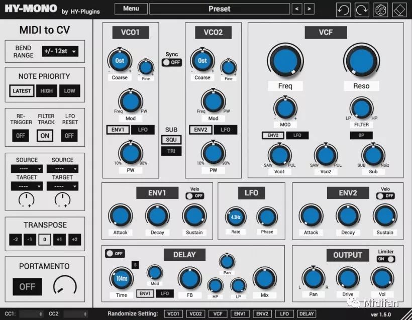Open the Menu button
This screenshot has width=412, height=320.
(x=131, y=9)
